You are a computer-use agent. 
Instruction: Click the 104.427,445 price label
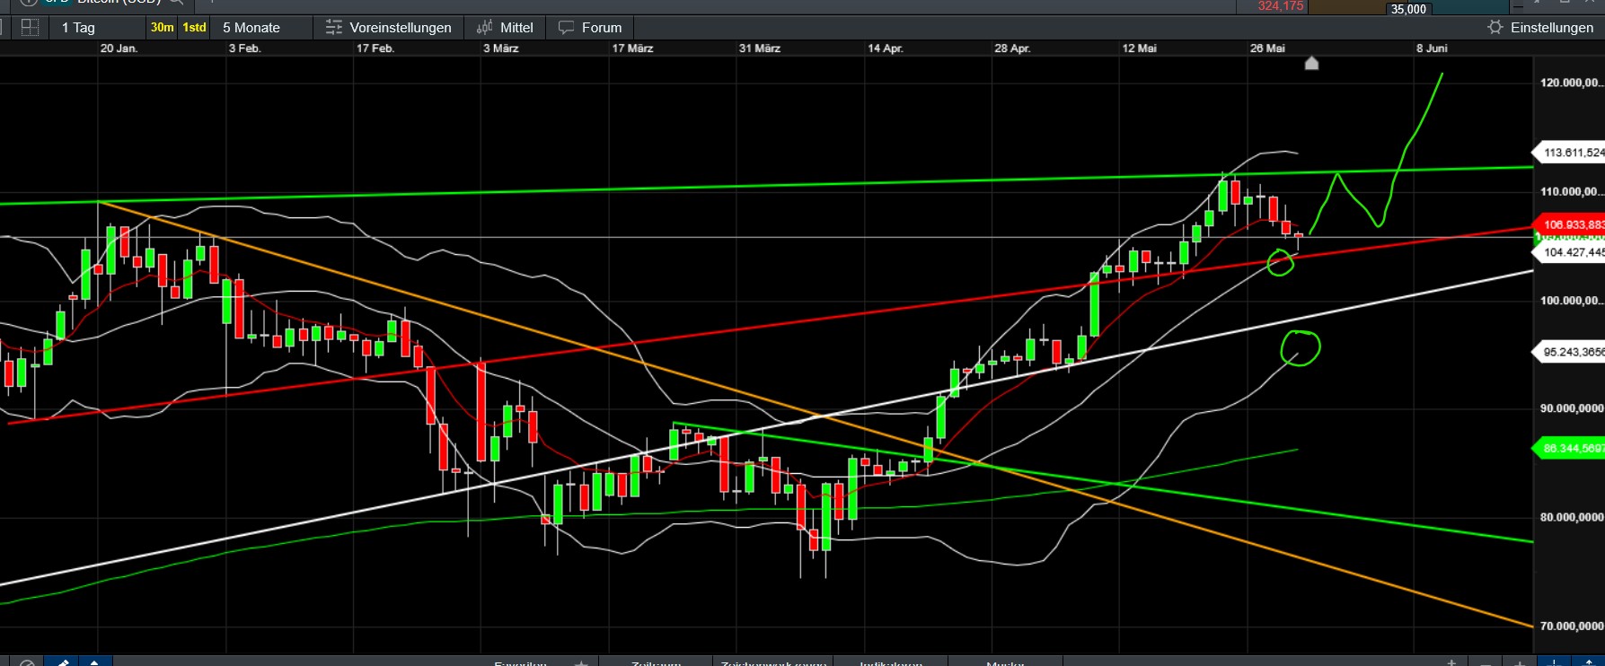[x=1569, y=252]
